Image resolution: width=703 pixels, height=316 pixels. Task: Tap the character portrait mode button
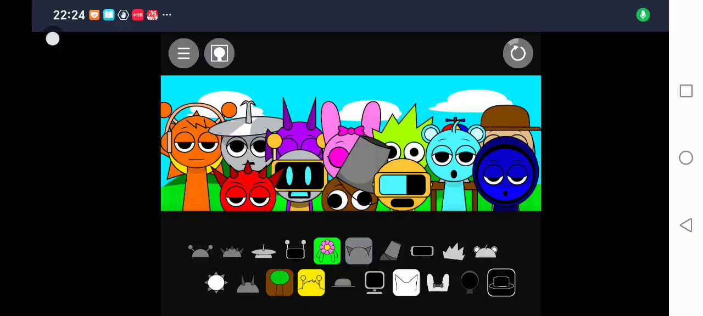(x=219, y=53)
